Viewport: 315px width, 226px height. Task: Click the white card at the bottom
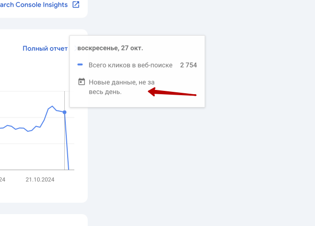(x=43, y=220)
